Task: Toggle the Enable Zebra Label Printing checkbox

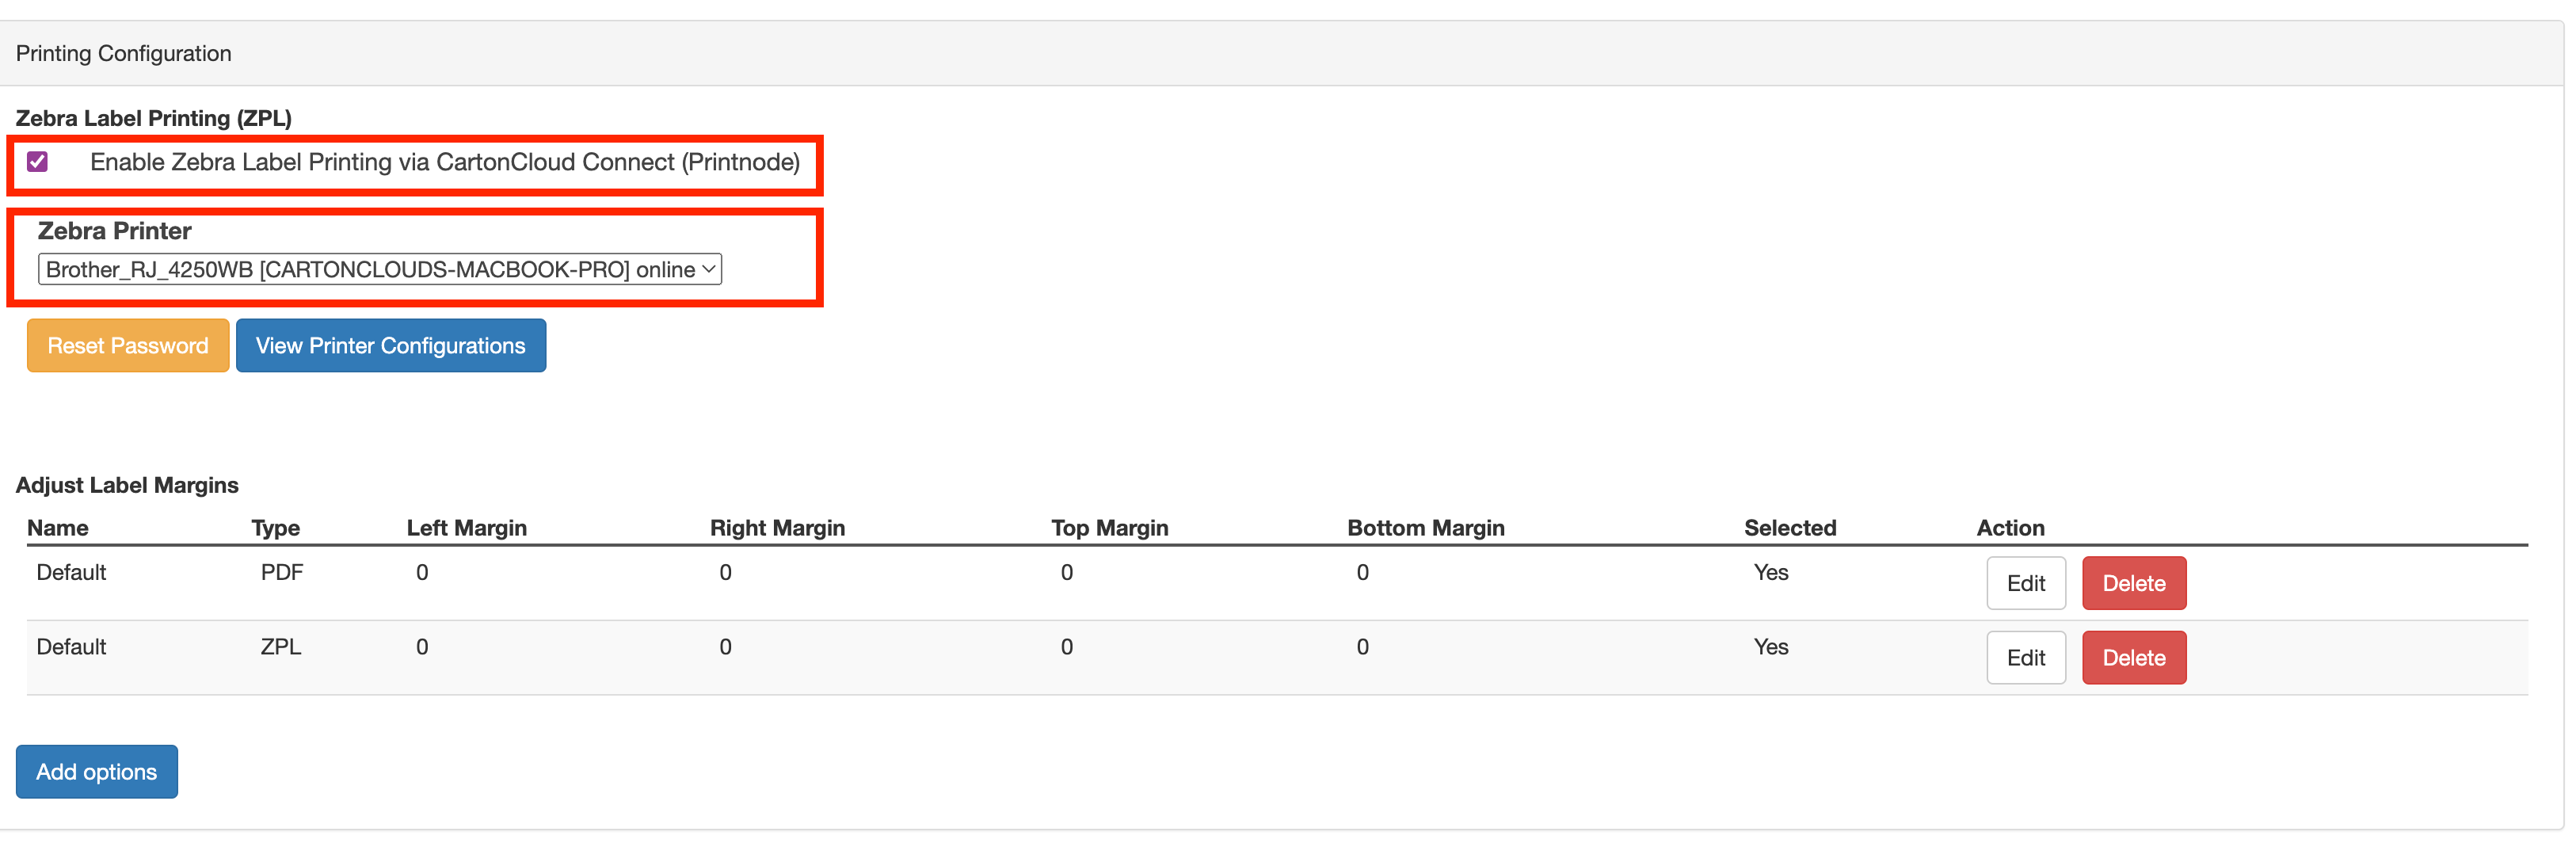Action: tap(38, 162)
